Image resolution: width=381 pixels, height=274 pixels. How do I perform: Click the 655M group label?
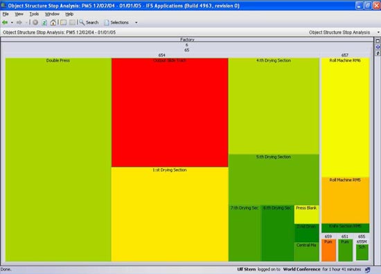[x=362, y=242]
